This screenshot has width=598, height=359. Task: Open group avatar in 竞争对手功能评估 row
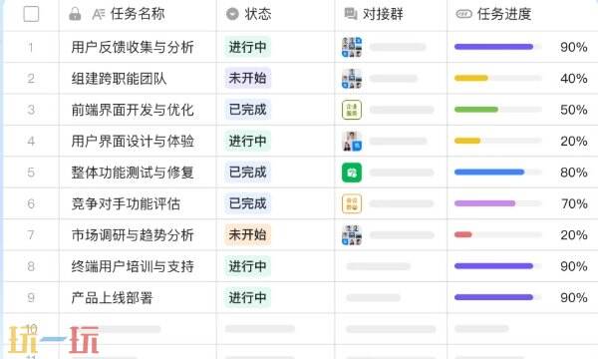[352, 203]
